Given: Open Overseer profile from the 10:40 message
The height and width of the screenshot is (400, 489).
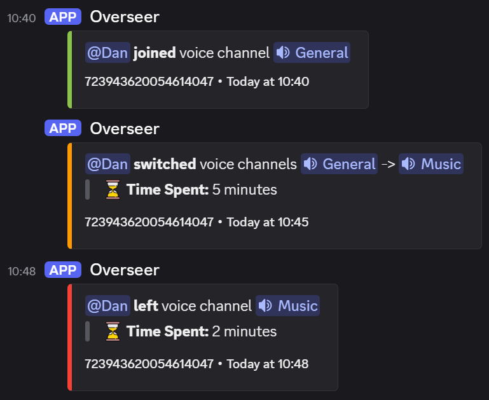Looking at the screenshot, I should [x=125, y=17].
